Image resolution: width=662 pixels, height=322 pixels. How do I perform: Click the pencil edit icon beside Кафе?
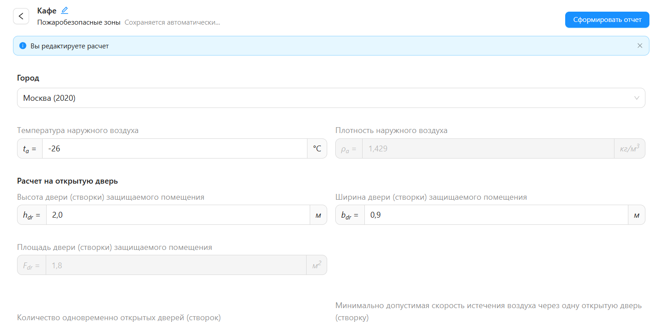point(65,10)
